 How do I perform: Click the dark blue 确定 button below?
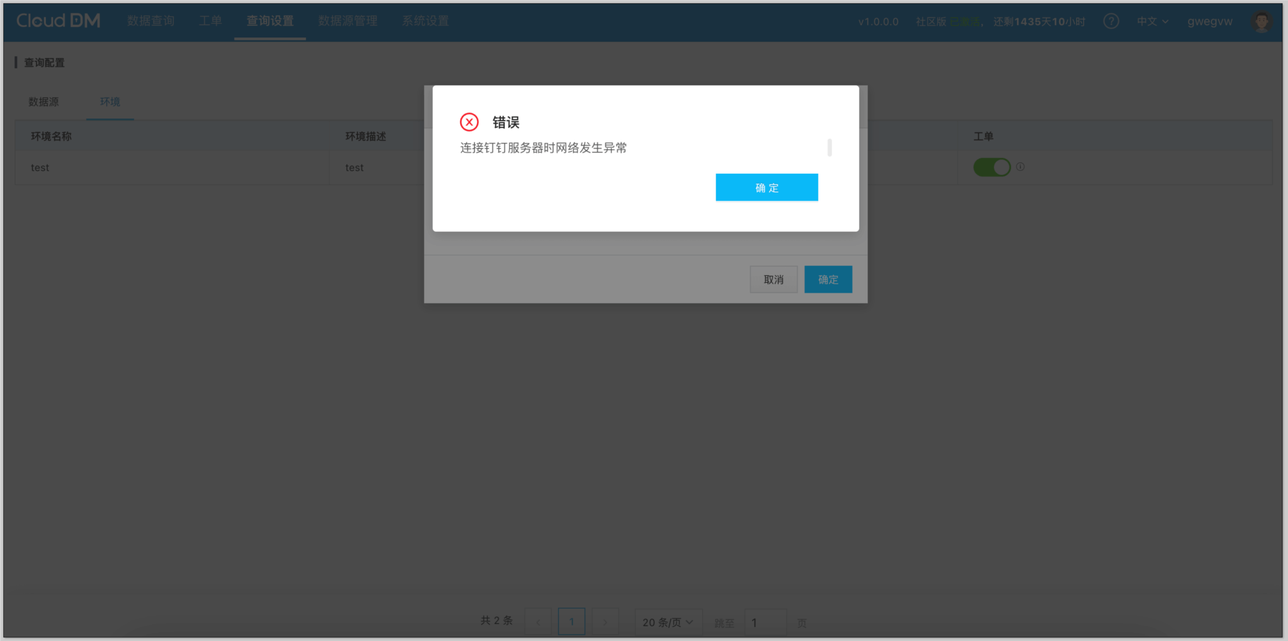tap(828, 279)
